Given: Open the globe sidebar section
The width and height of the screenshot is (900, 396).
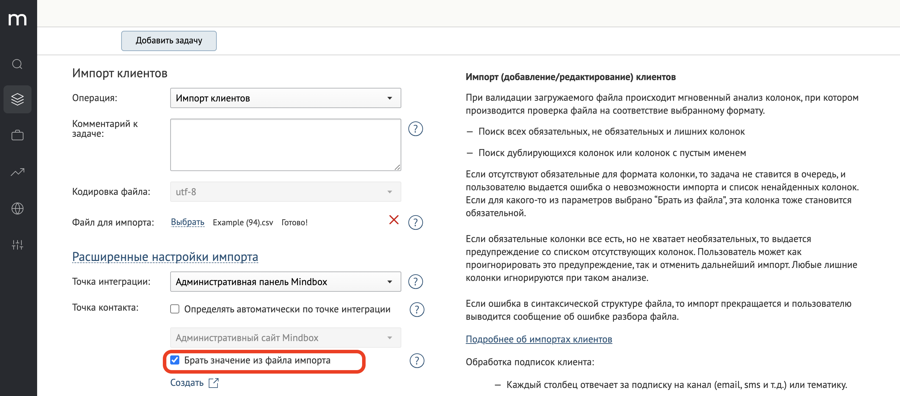Looking at the screenshot, I should (18, 208).
